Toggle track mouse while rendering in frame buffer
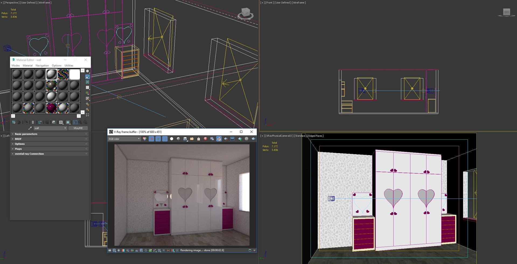 [x=219, y=139]
